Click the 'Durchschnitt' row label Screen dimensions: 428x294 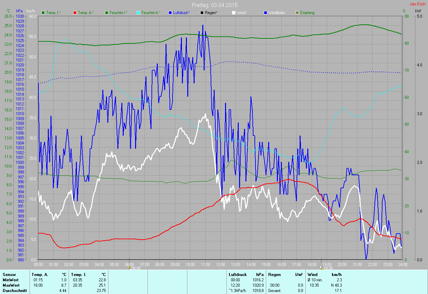coord(14,291)
